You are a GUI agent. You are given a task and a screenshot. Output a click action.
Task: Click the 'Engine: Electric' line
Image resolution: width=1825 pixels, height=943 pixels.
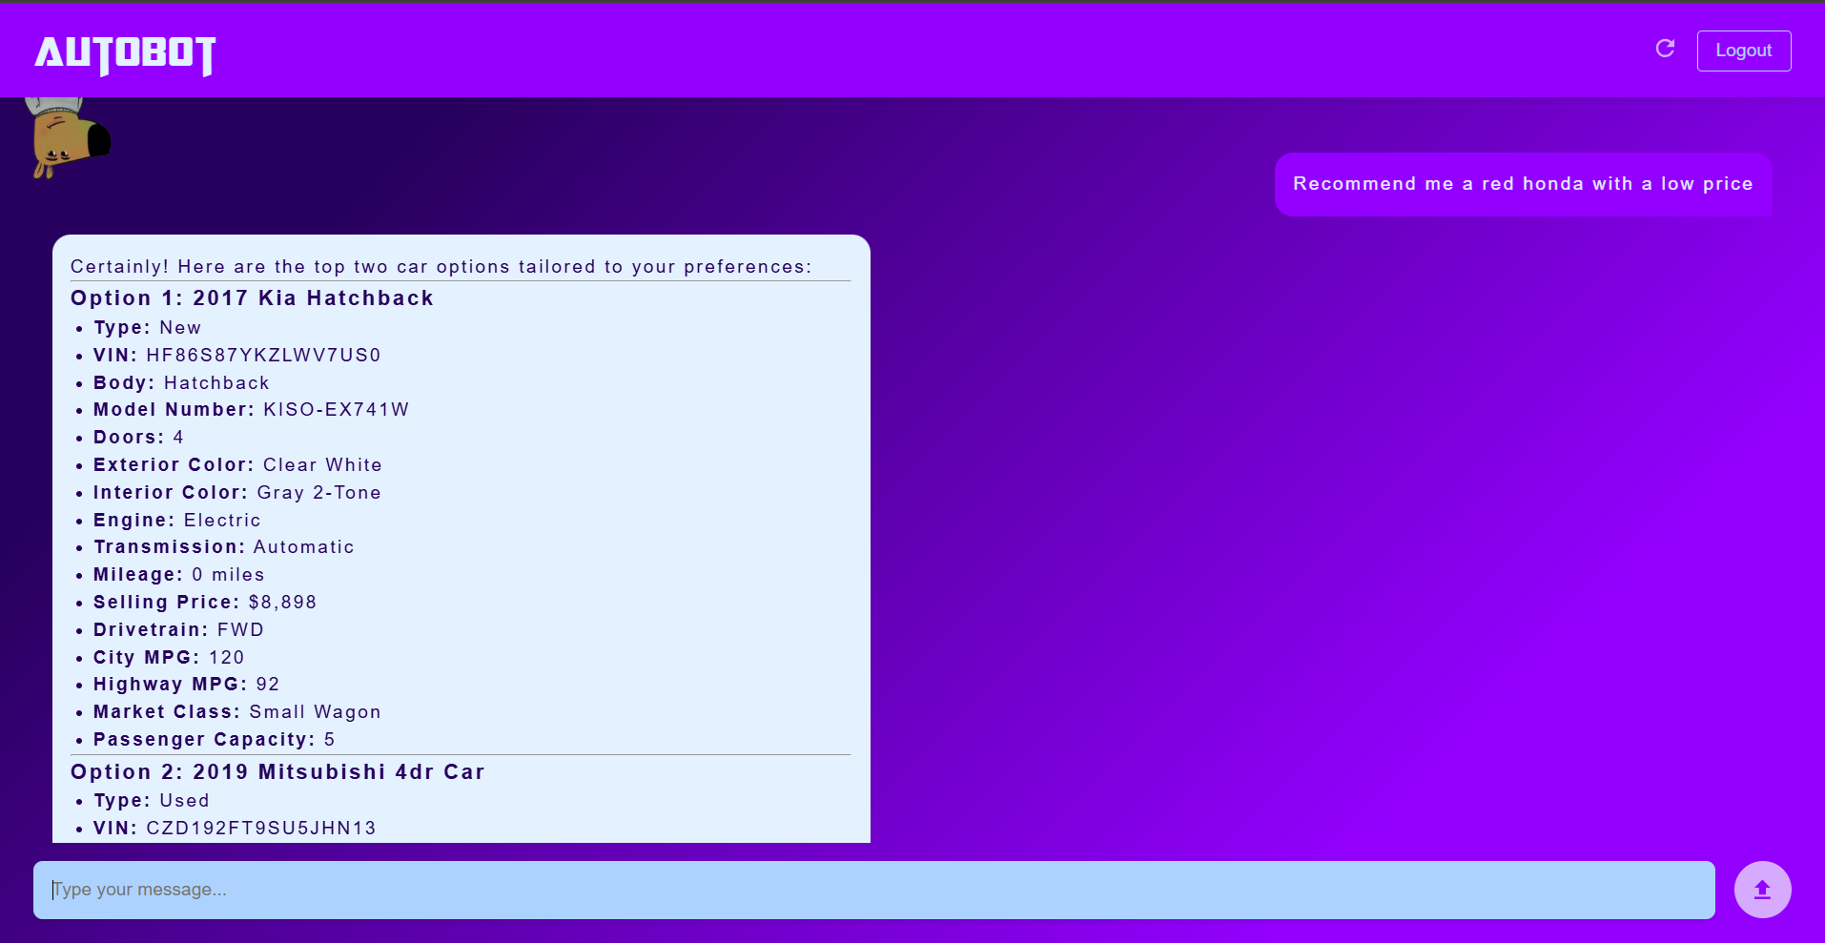coord(176,521)
